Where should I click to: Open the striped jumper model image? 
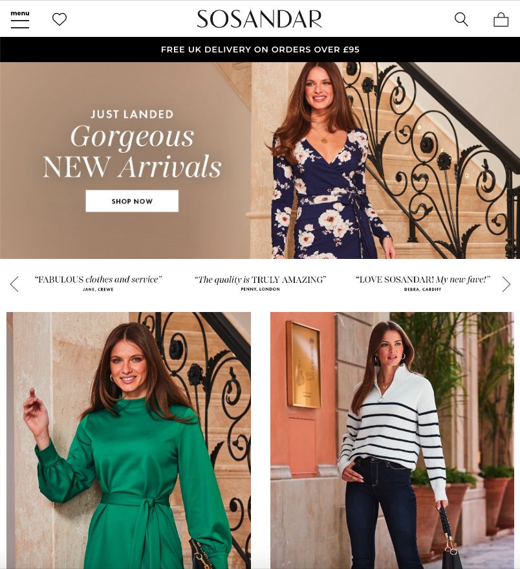click(x=392, y=441)
